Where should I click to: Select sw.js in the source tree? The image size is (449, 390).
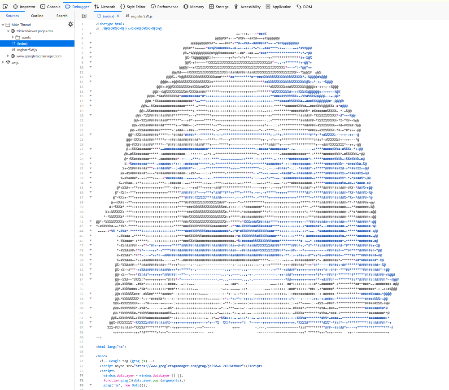[15, 62]
